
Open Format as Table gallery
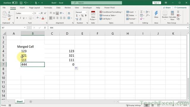pyautogui.click(x=108, y=15)
